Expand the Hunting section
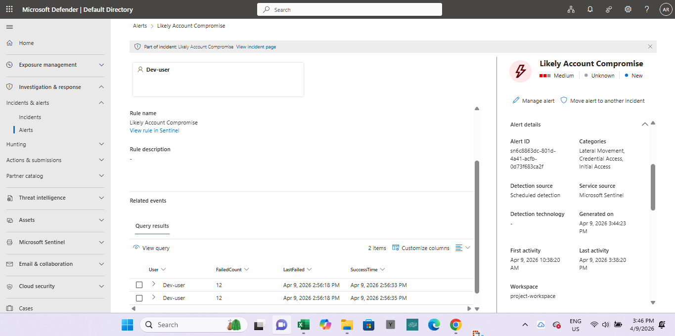 click(101, 144)
